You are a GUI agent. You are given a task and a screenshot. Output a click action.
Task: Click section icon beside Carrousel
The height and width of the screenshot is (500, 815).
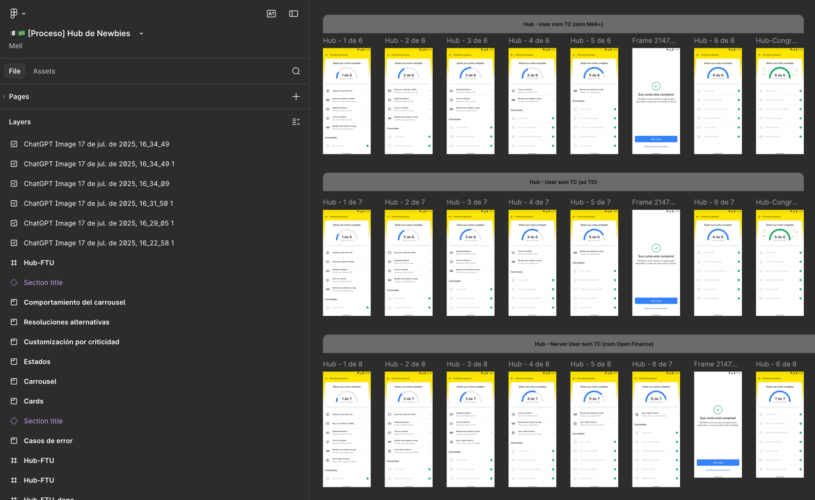14,381
